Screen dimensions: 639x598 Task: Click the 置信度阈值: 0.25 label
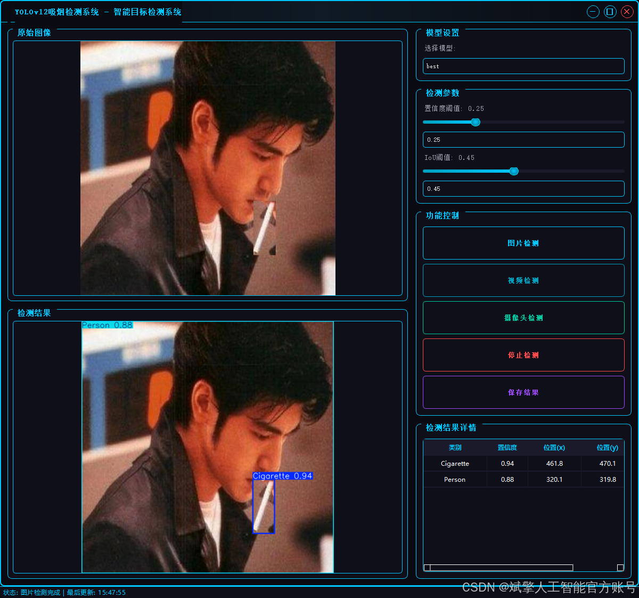tap(454, 108)
